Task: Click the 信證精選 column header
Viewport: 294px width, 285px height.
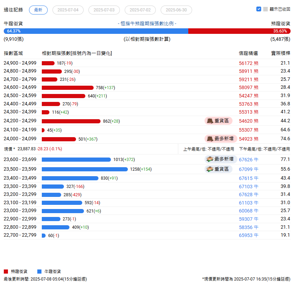Action: pos(248,54)
